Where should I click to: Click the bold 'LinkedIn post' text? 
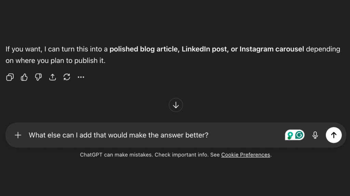[x=204, y=49]
